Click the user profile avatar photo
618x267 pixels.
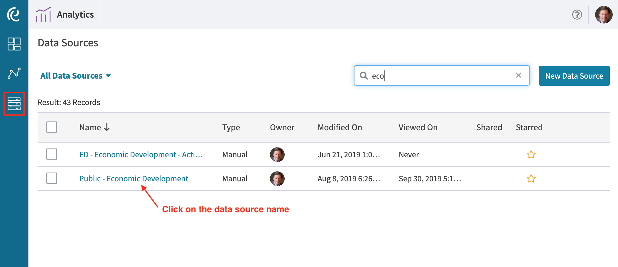tap(604, 14)
